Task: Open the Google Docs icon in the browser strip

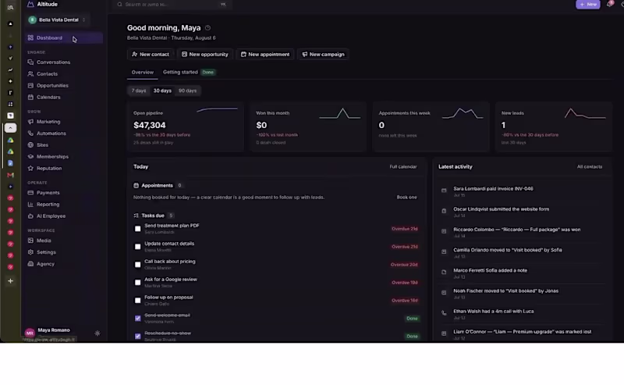Action: click(x=10, y=163)
